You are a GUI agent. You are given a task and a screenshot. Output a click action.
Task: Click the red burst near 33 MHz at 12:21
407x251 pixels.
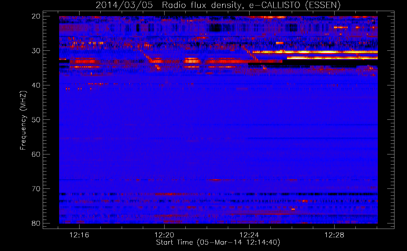coord(192,61)
